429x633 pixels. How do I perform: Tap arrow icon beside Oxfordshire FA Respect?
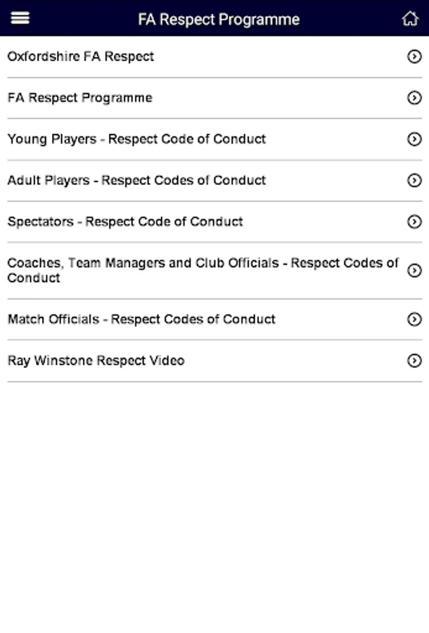414,57
